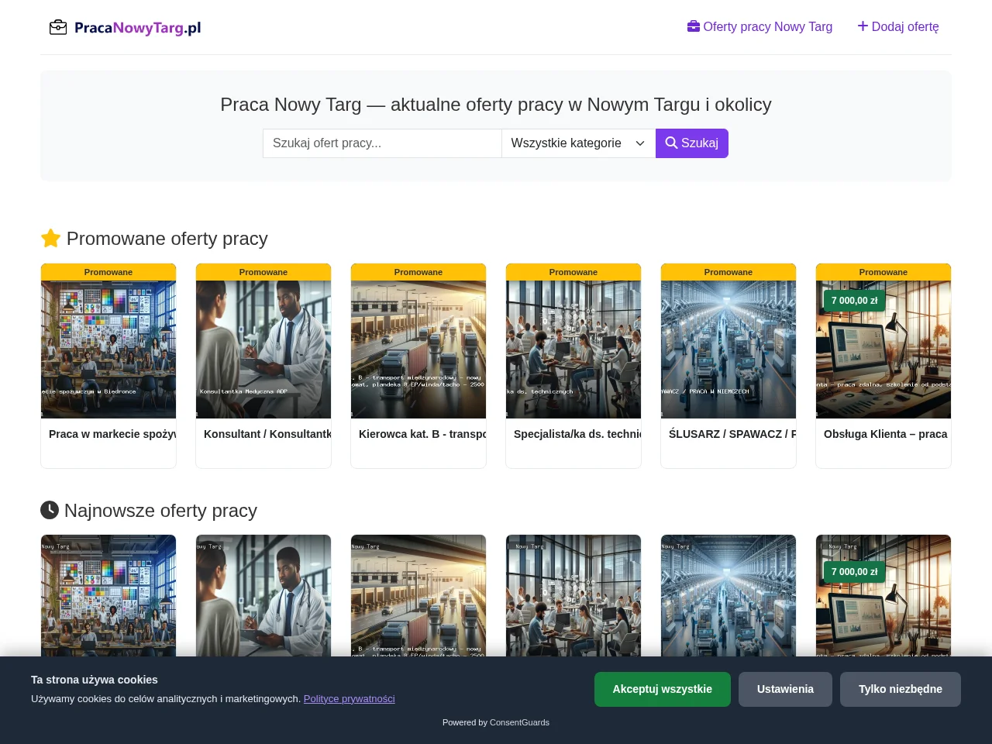
Task: Click Promowane badge on Konsultant card
Action: click(x=263, y=272)
